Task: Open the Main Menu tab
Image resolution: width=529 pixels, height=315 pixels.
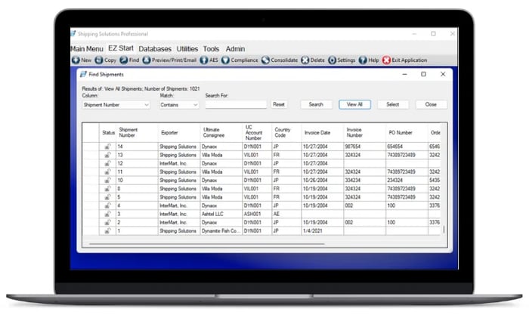Action: (87, 49)
